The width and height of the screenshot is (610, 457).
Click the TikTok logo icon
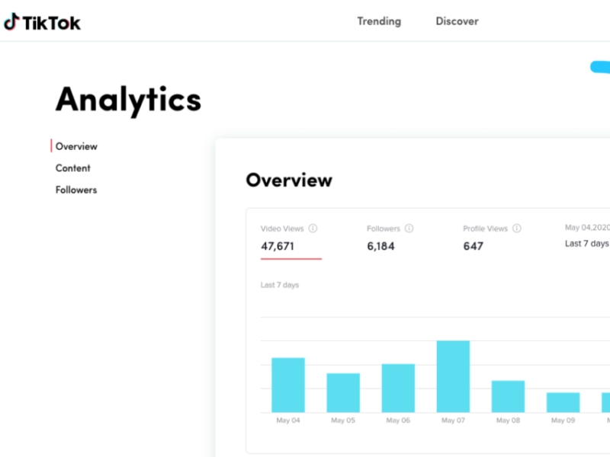pyautogui.click(x=11, y=22)
